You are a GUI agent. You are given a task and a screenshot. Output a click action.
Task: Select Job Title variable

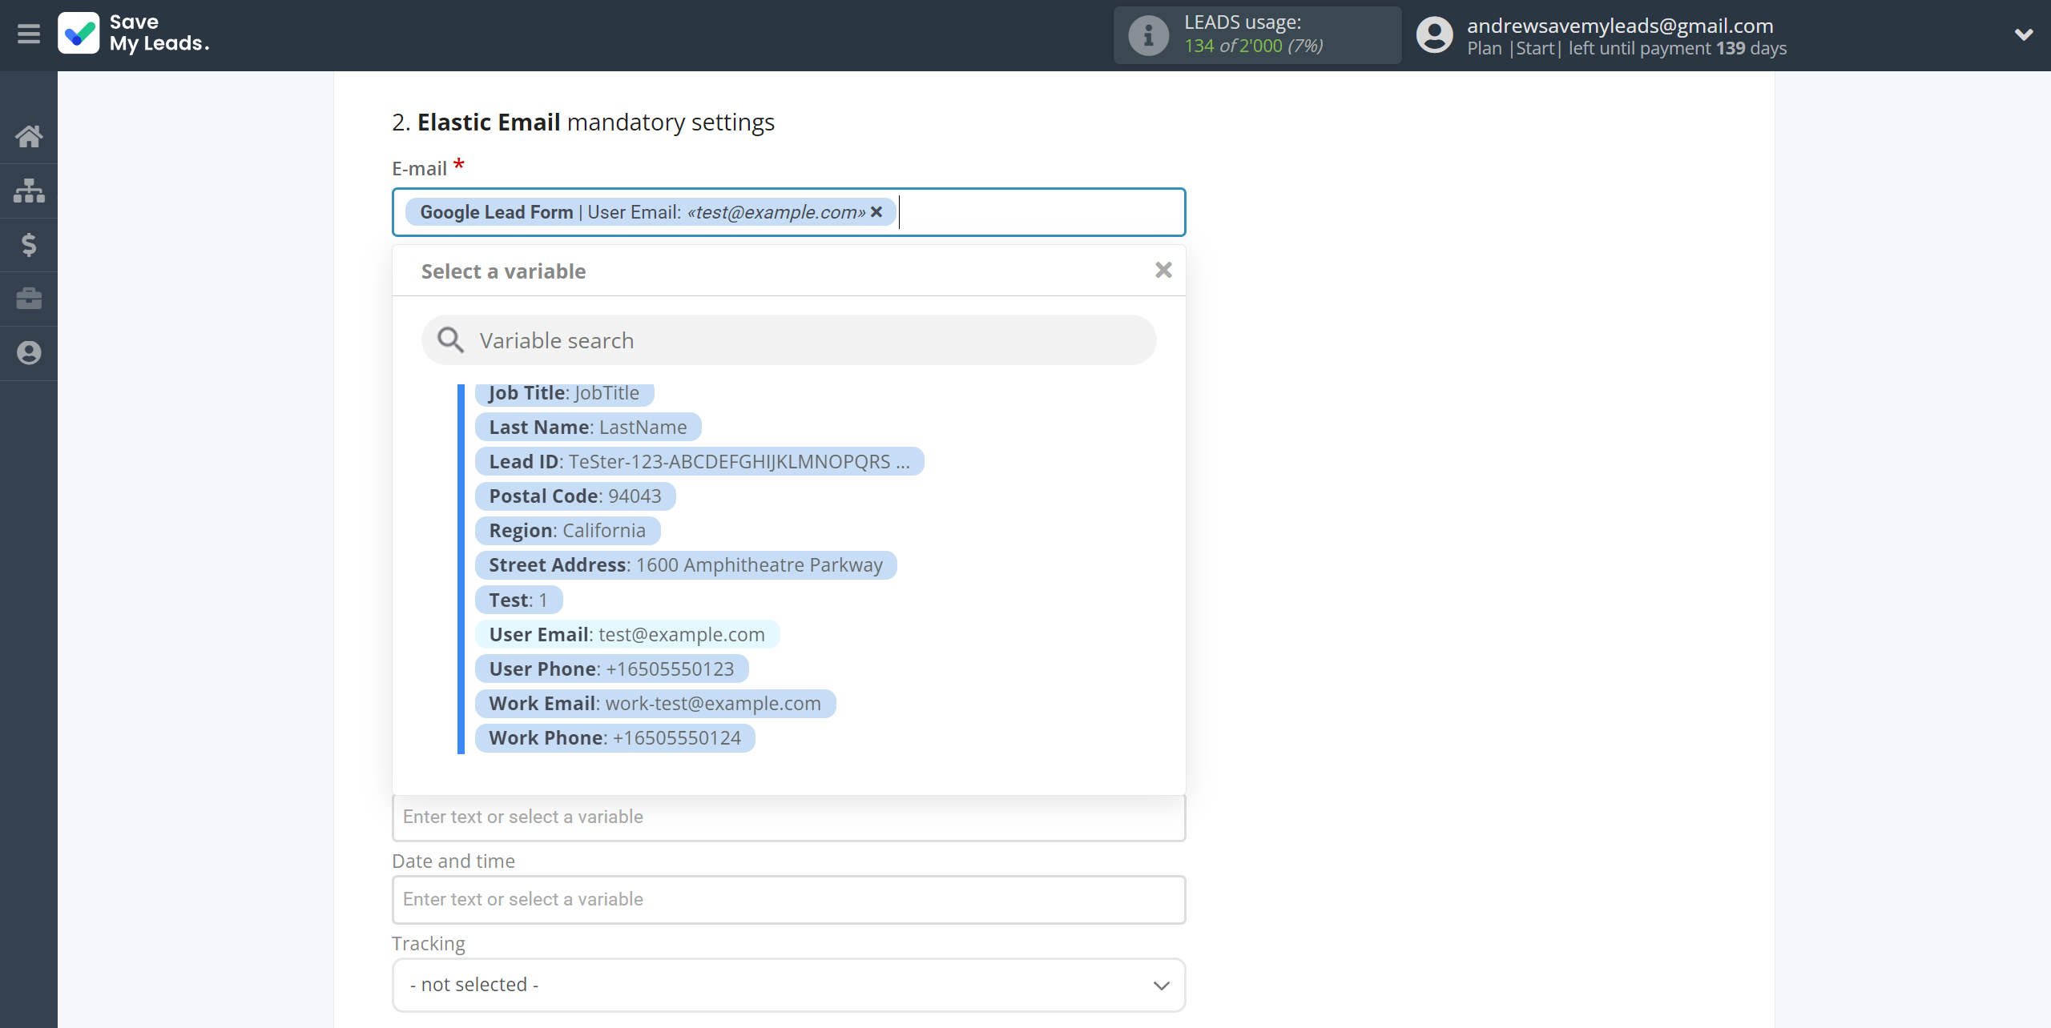[564, 393]
